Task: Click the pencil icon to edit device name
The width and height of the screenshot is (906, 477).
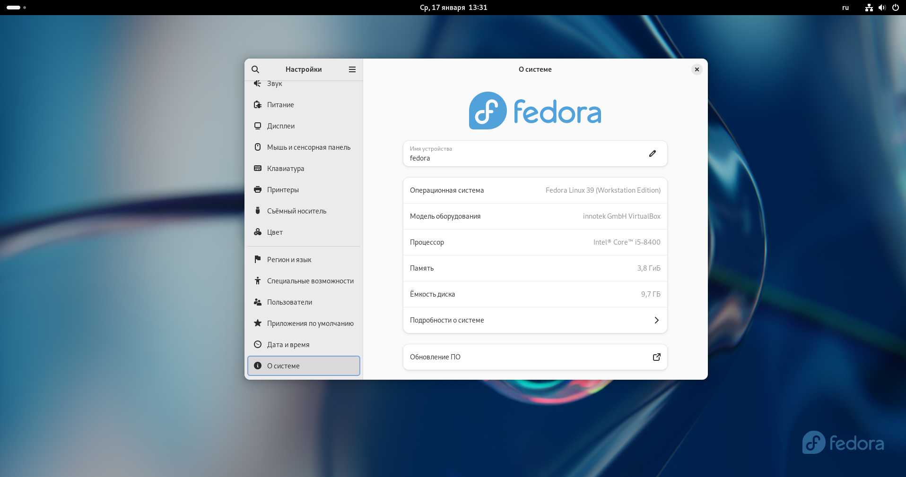Action: [x=652, y=153]
